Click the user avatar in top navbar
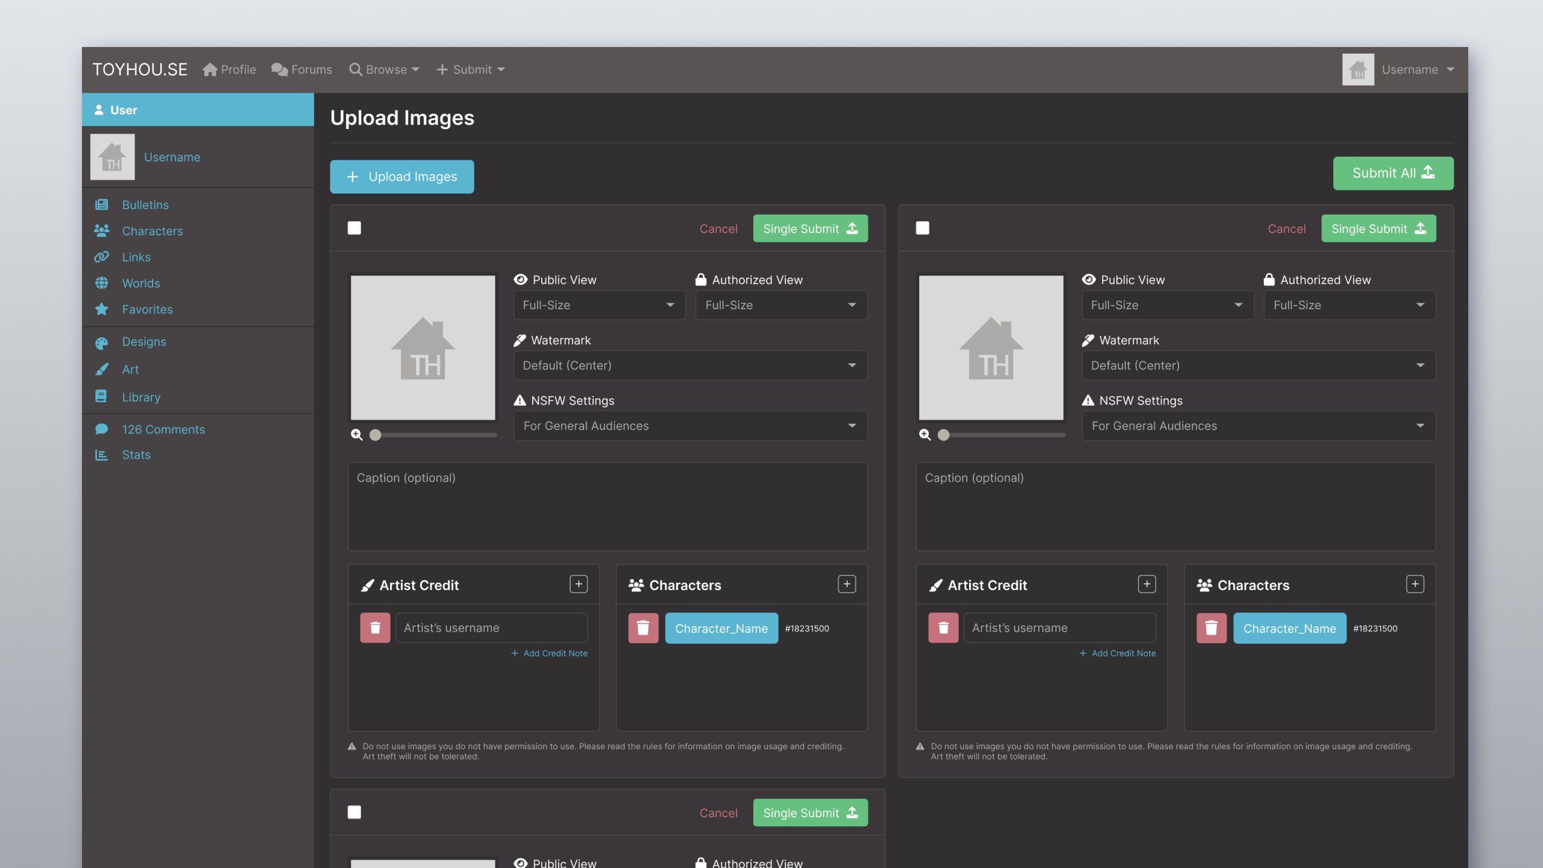Image resolution: width=1543 pixels, height=868 pixels. (x=1358, y=70)
